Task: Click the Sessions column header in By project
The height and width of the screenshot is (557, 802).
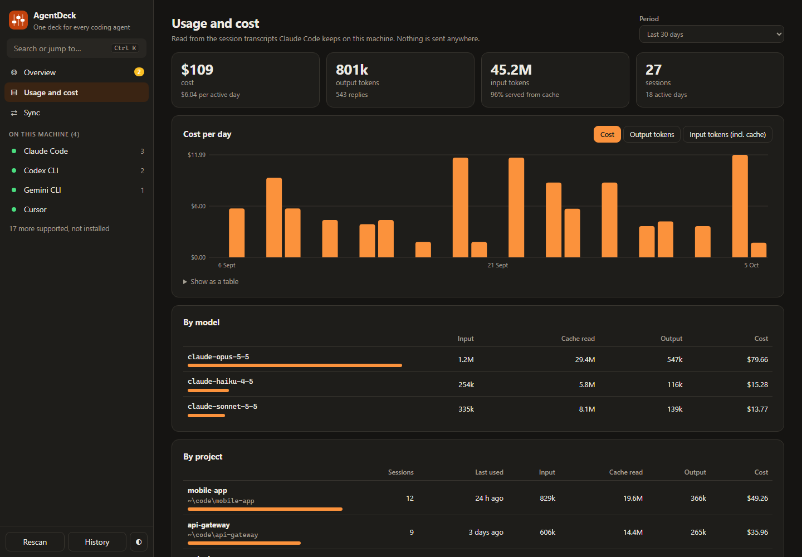Action: (401, 472)
